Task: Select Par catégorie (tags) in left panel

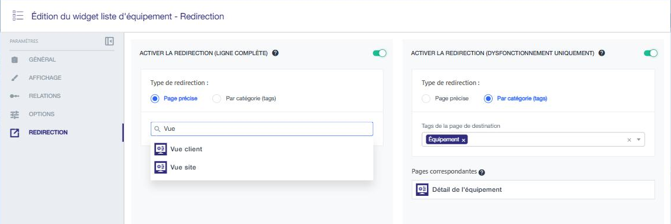Action: point(244,99)
